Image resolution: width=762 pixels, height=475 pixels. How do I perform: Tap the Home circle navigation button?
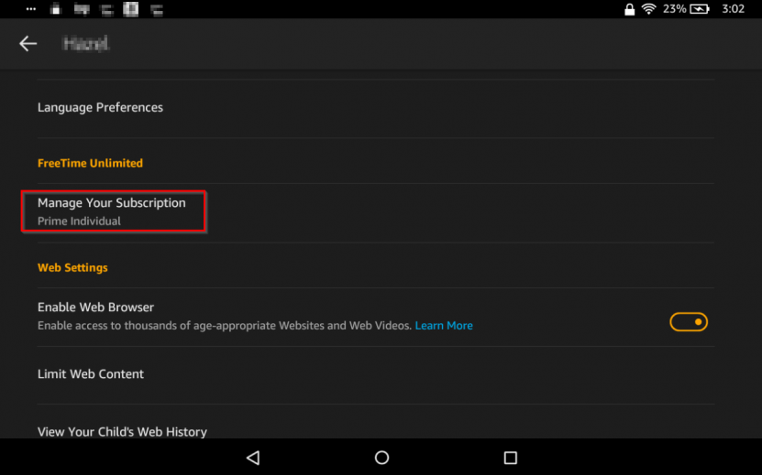(381, 457)
